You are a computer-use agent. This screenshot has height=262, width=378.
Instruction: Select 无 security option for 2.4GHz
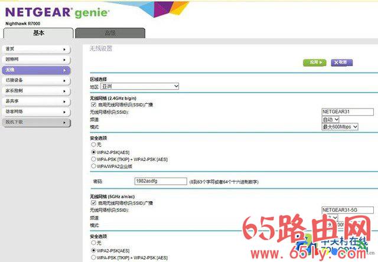click(93, 145)
